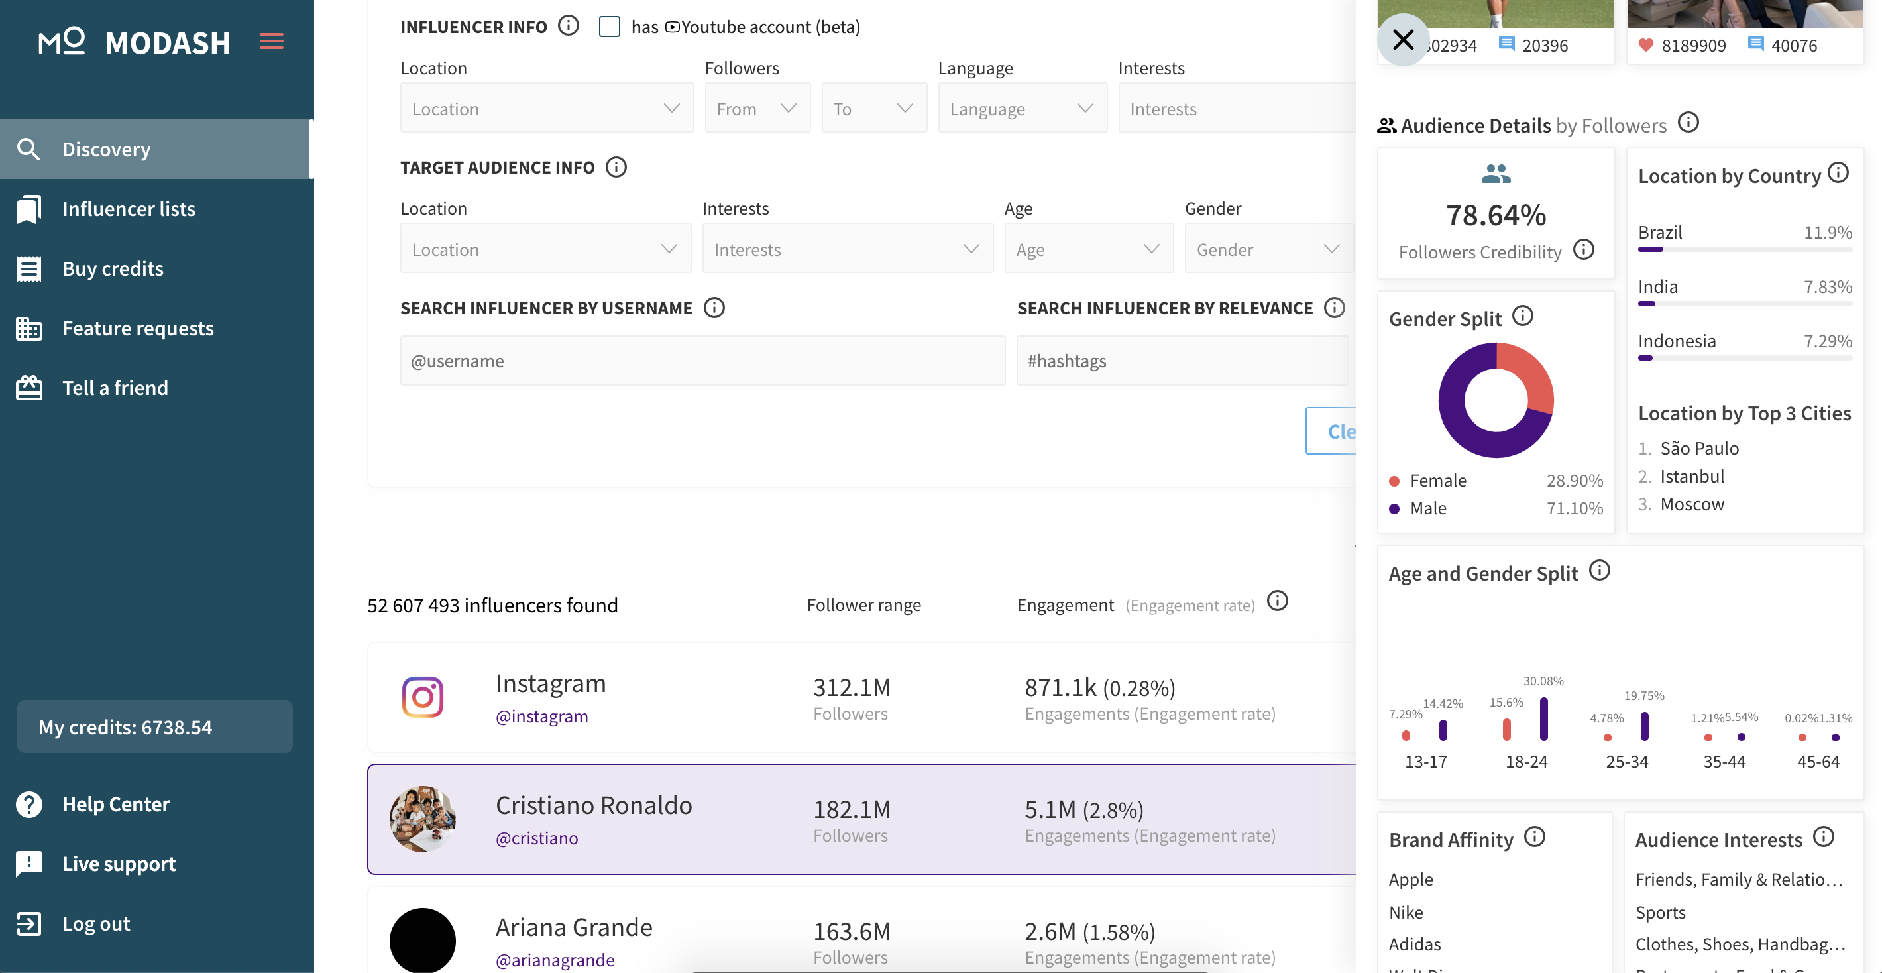Click info icon next to Target Audience Info

click(x=616, y=167)
